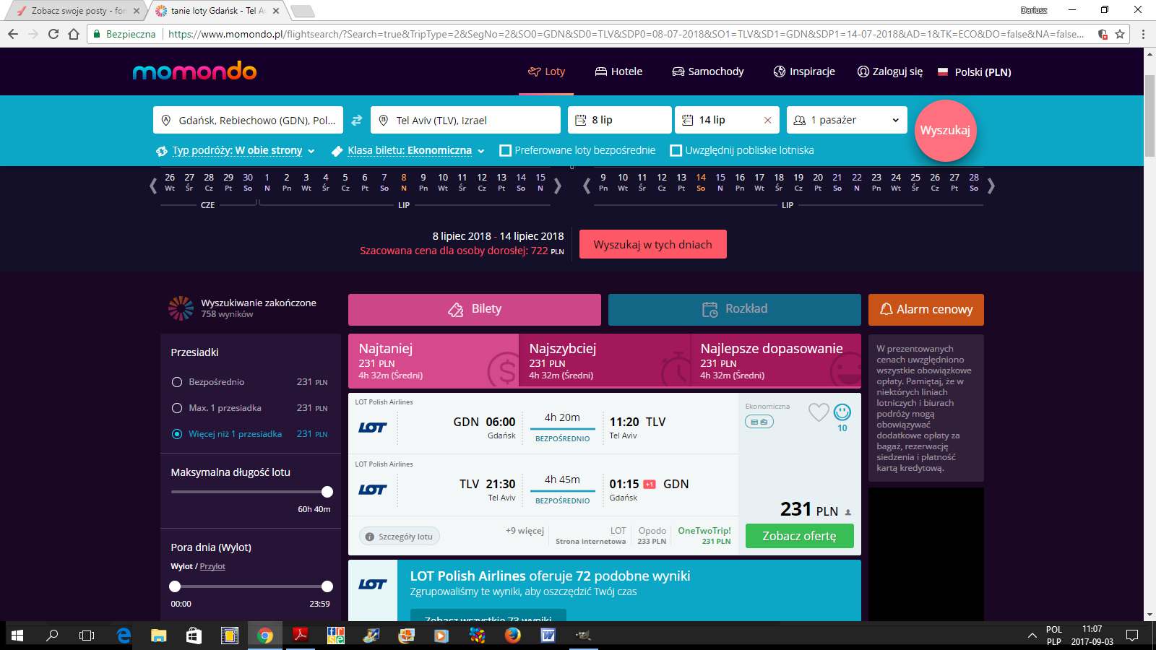Image resolution: width=1156 pixels, height=650 pixels.
Task: Open the 1 pasażer passenger dropdown
Action: [847, 120]
